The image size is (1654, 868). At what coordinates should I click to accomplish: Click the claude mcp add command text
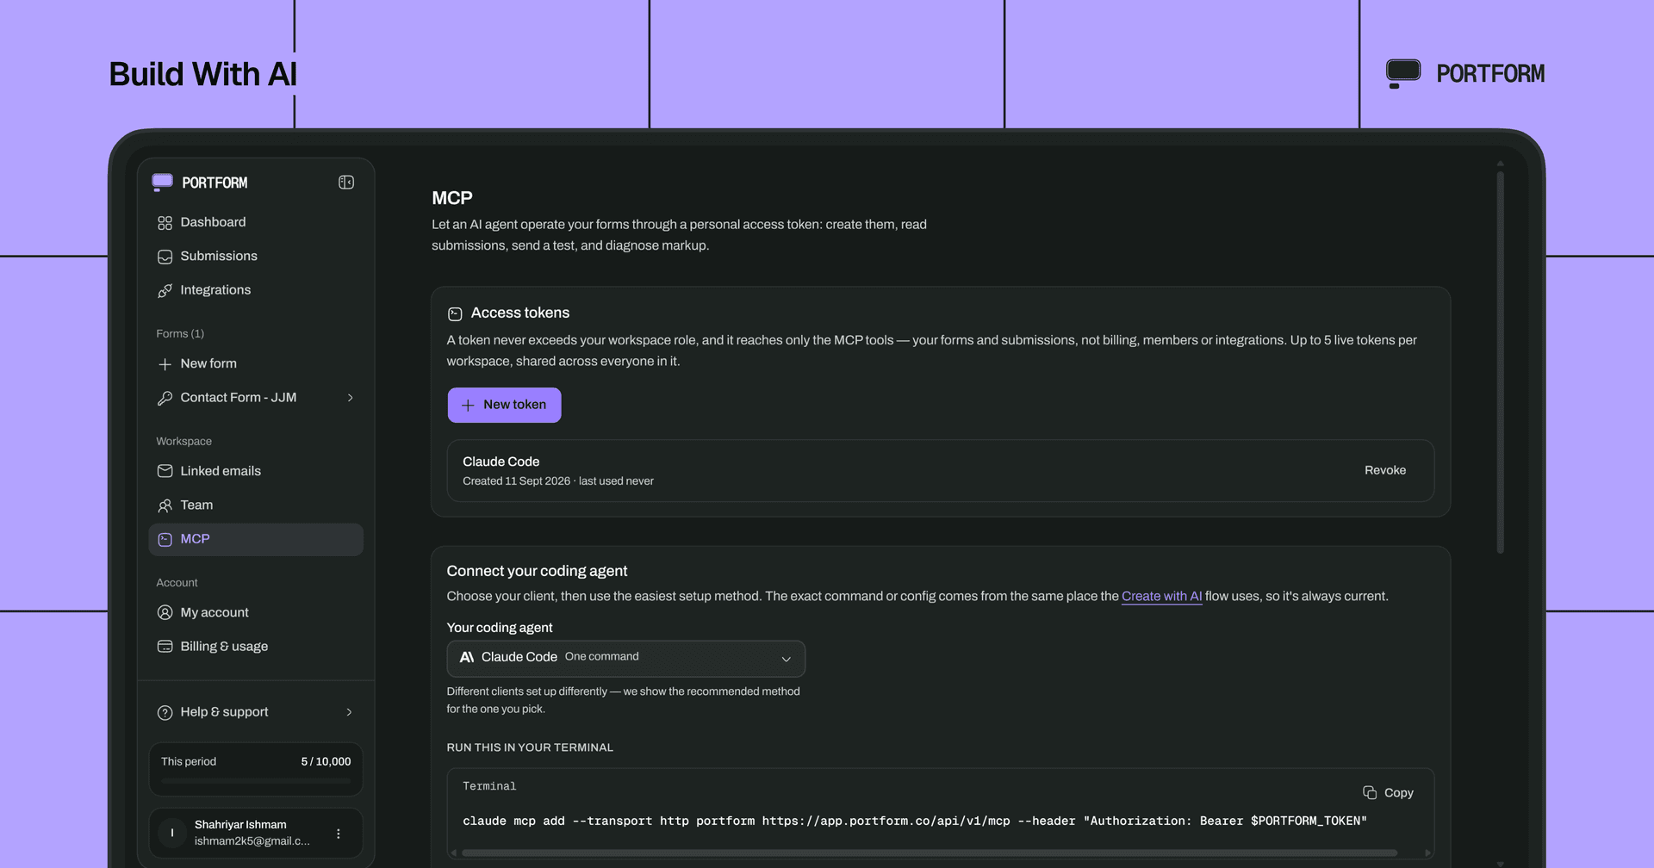pos(915,821)
